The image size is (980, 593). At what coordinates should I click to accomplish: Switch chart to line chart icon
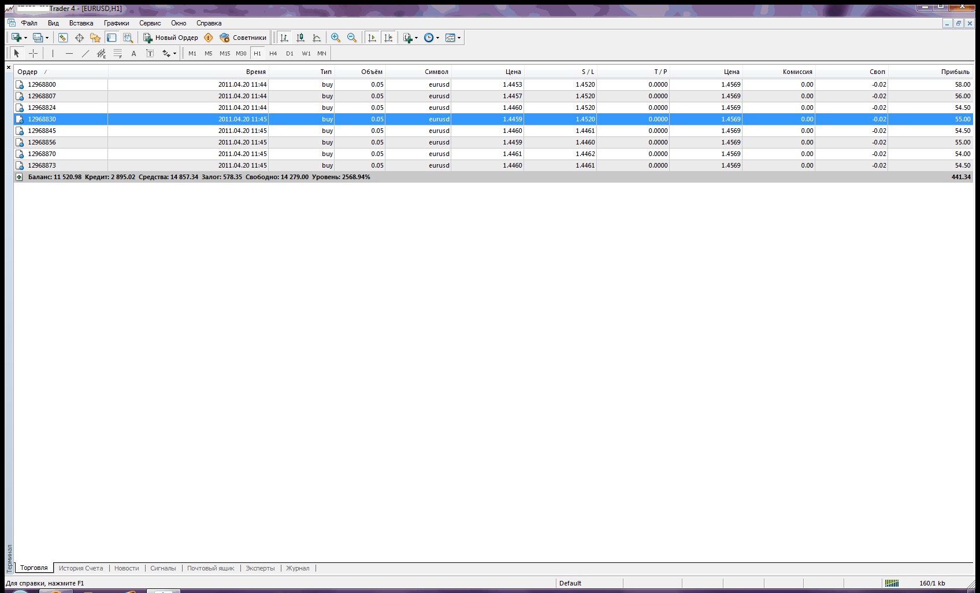pyautogui.click(x=317, y=38)
